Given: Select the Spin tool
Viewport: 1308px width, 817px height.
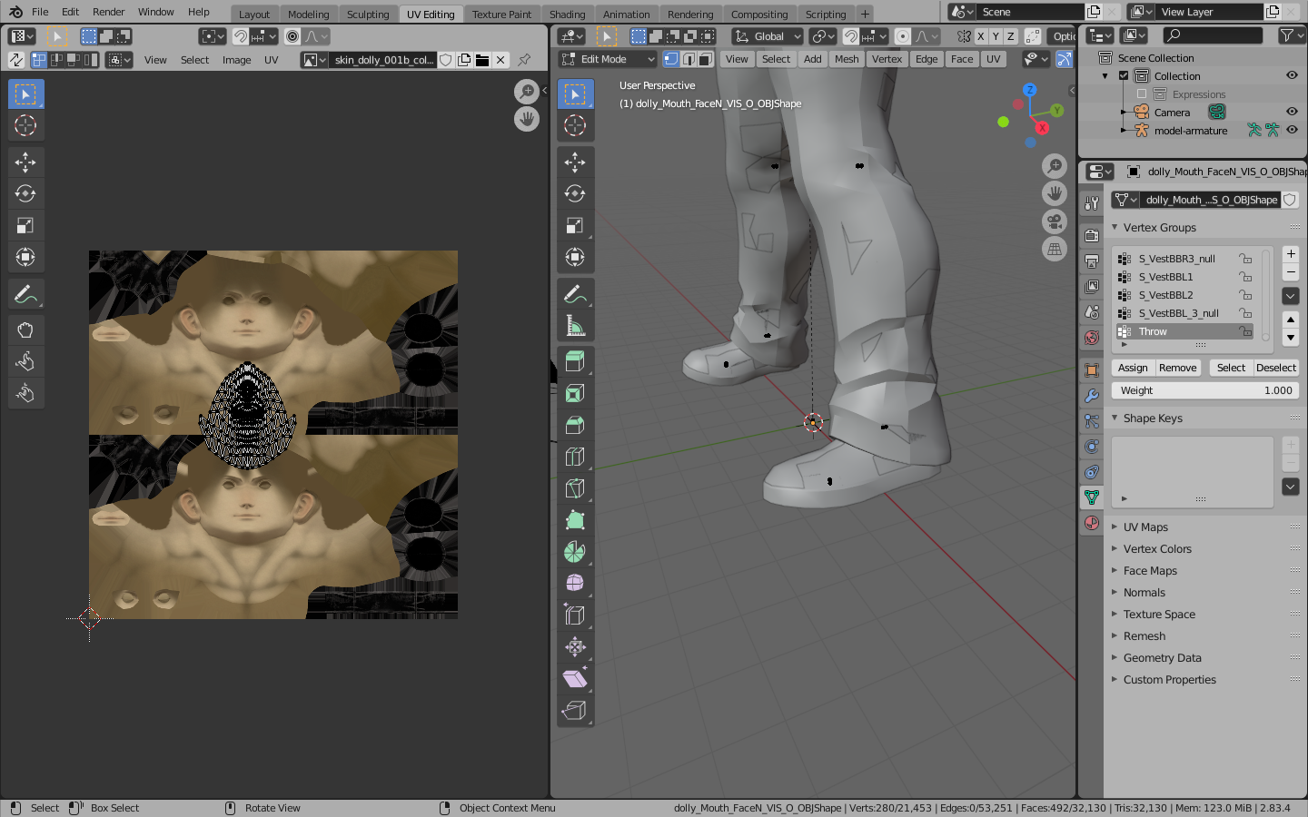Looking at the screenshot, I should tap(575, 552).
